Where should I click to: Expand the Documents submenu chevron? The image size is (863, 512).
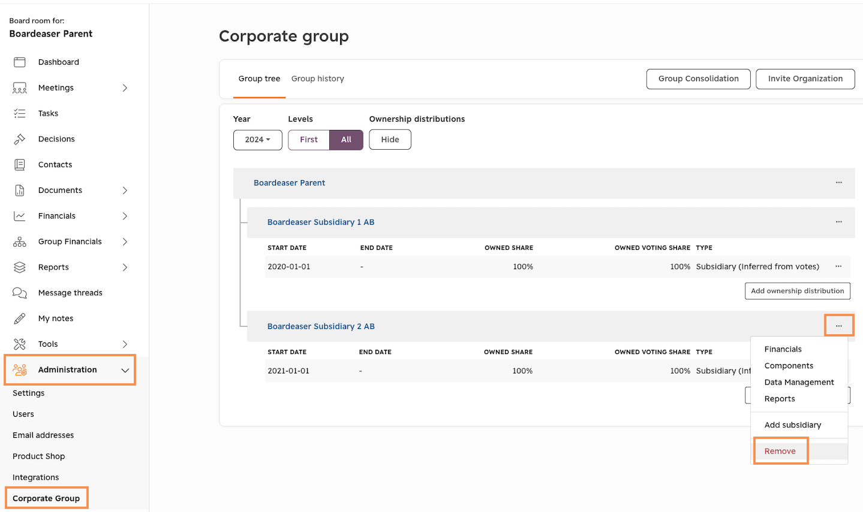[x=125, y=190]
